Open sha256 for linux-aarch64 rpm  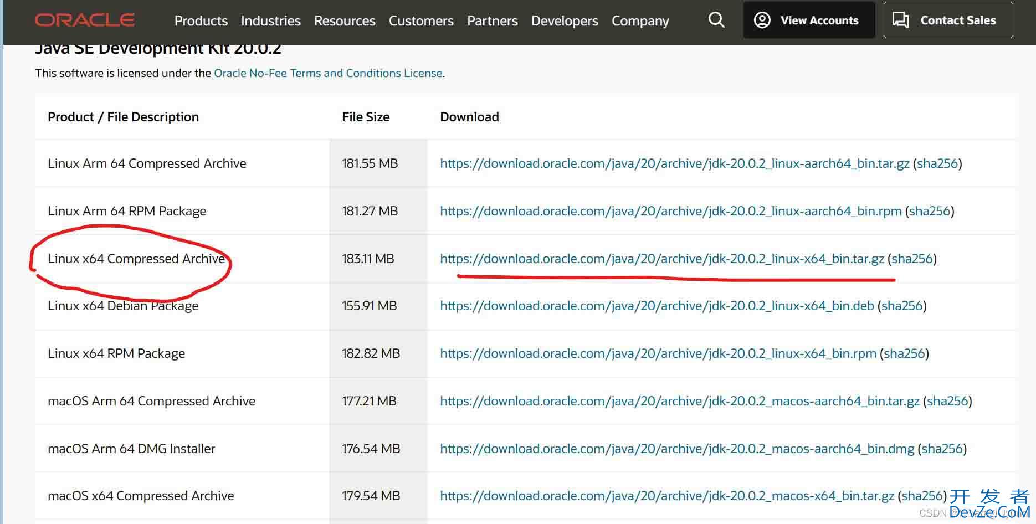point(930,211)
